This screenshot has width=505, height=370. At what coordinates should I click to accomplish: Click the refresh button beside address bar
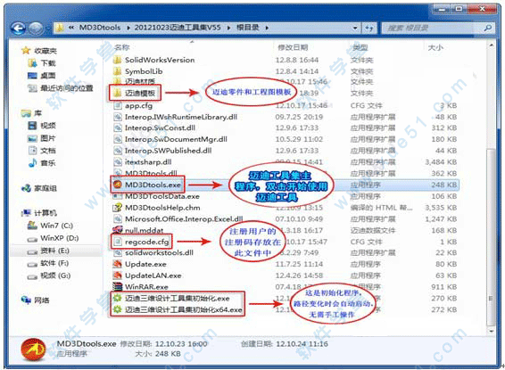click(369, 29)
